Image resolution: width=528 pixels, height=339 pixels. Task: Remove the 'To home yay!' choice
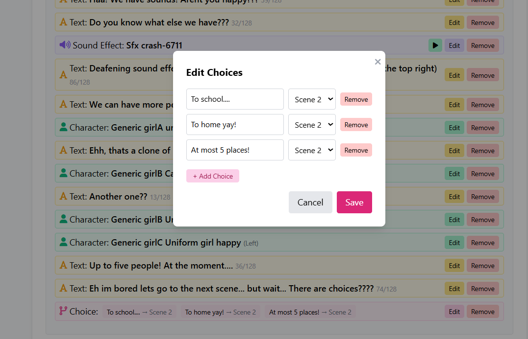point(356,125)
